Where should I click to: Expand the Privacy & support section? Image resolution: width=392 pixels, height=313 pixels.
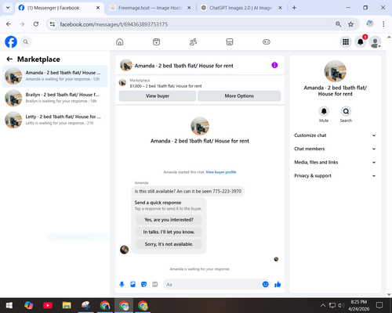(335, 176)
